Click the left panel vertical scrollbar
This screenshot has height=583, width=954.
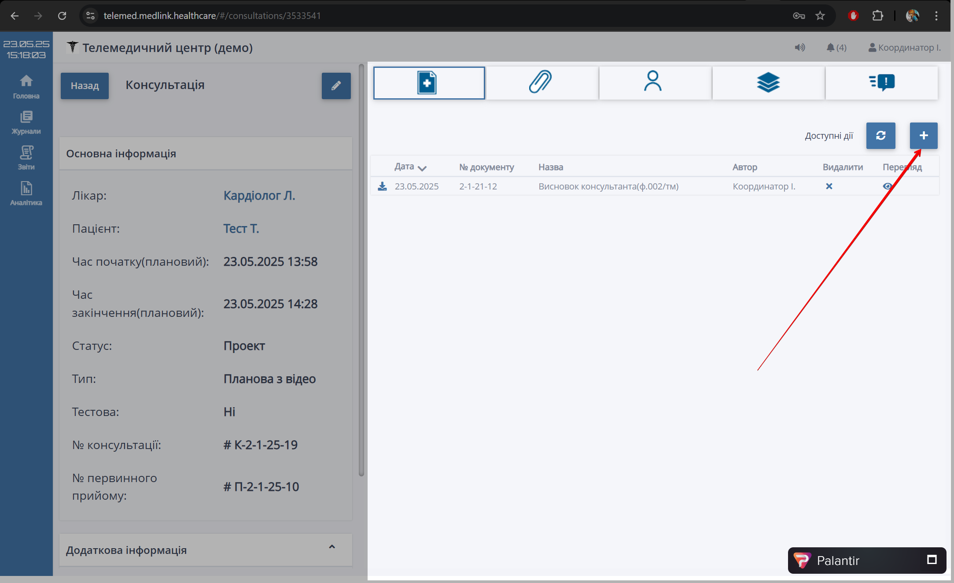pos(361,270)
